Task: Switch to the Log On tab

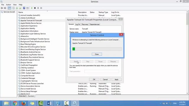Action: (78, 24)
